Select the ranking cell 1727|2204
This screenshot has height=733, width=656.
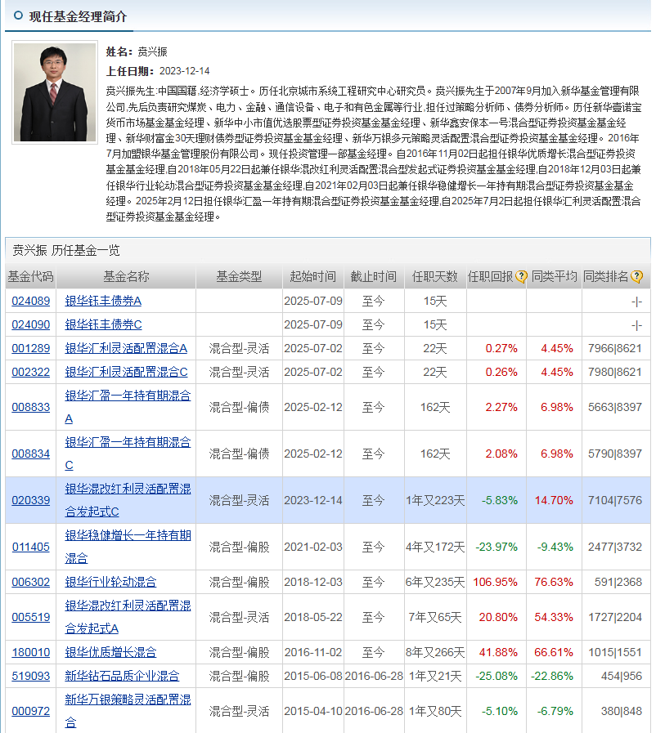(615, 618)
